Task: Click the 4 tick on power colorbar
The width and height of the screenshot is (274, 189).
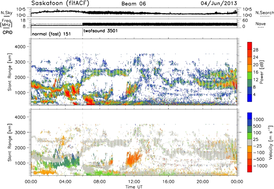Action: pos(254,94)
